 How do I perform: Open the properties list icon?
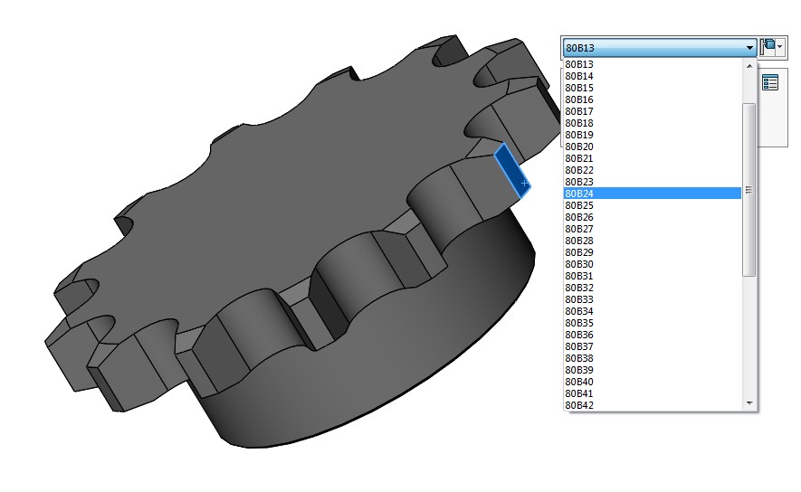770,82
